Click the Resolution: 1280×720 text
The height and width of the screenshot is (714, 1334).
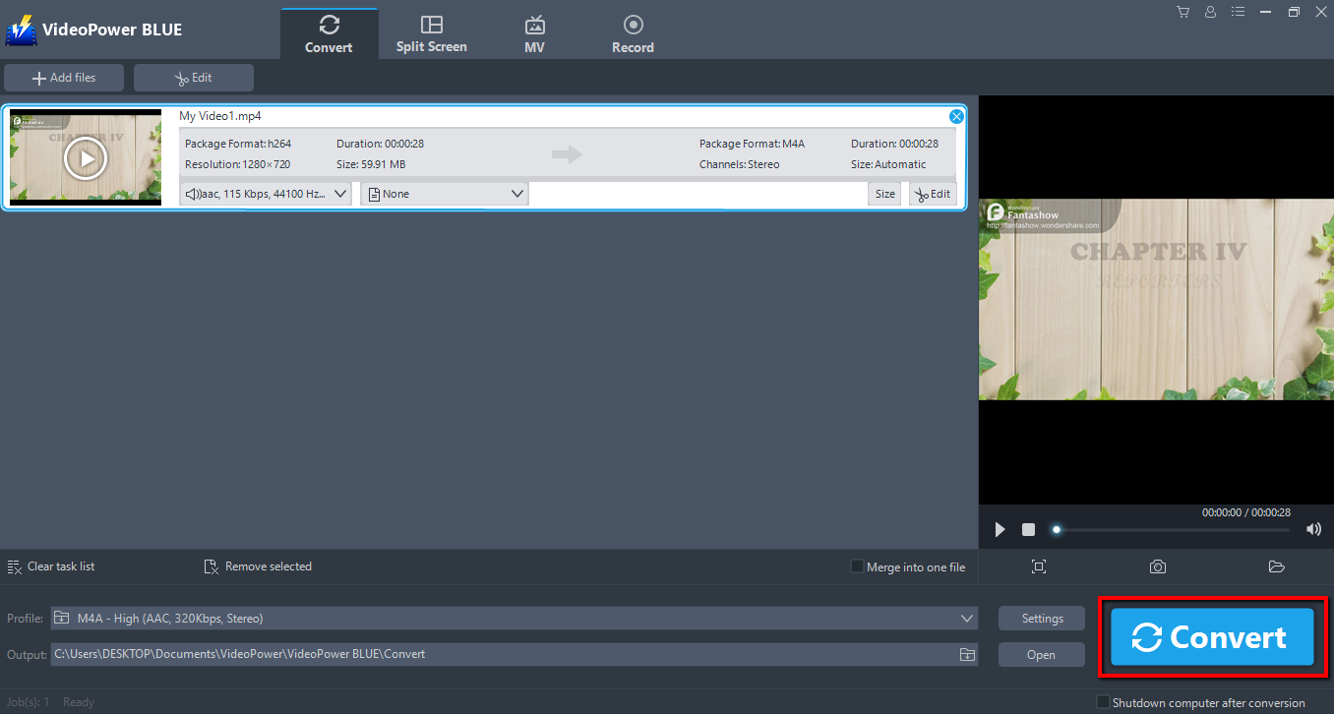[237, 164]
